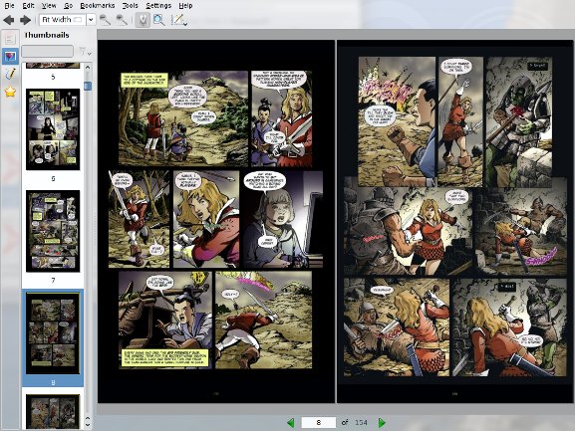Click the Zoom Out magnifier beside Fit Width dropdown
Image resolution: width=575 pixels, height=431 pixels.
(x=105, y=20)
